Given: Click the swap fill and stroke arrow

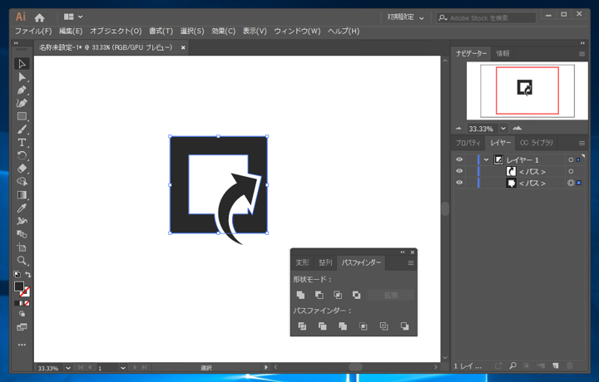Looking at the screenshot, I should 28,274.
